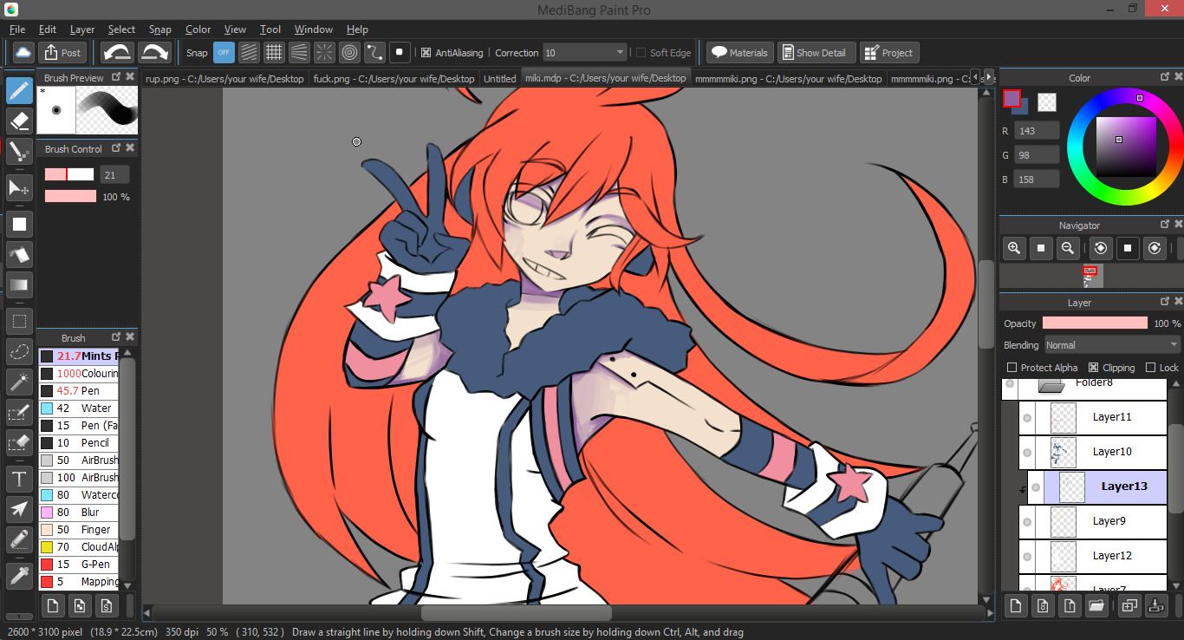1184x640 pixels.
Task: Choose the Lasso selection tool
Action: coord(20,351)
